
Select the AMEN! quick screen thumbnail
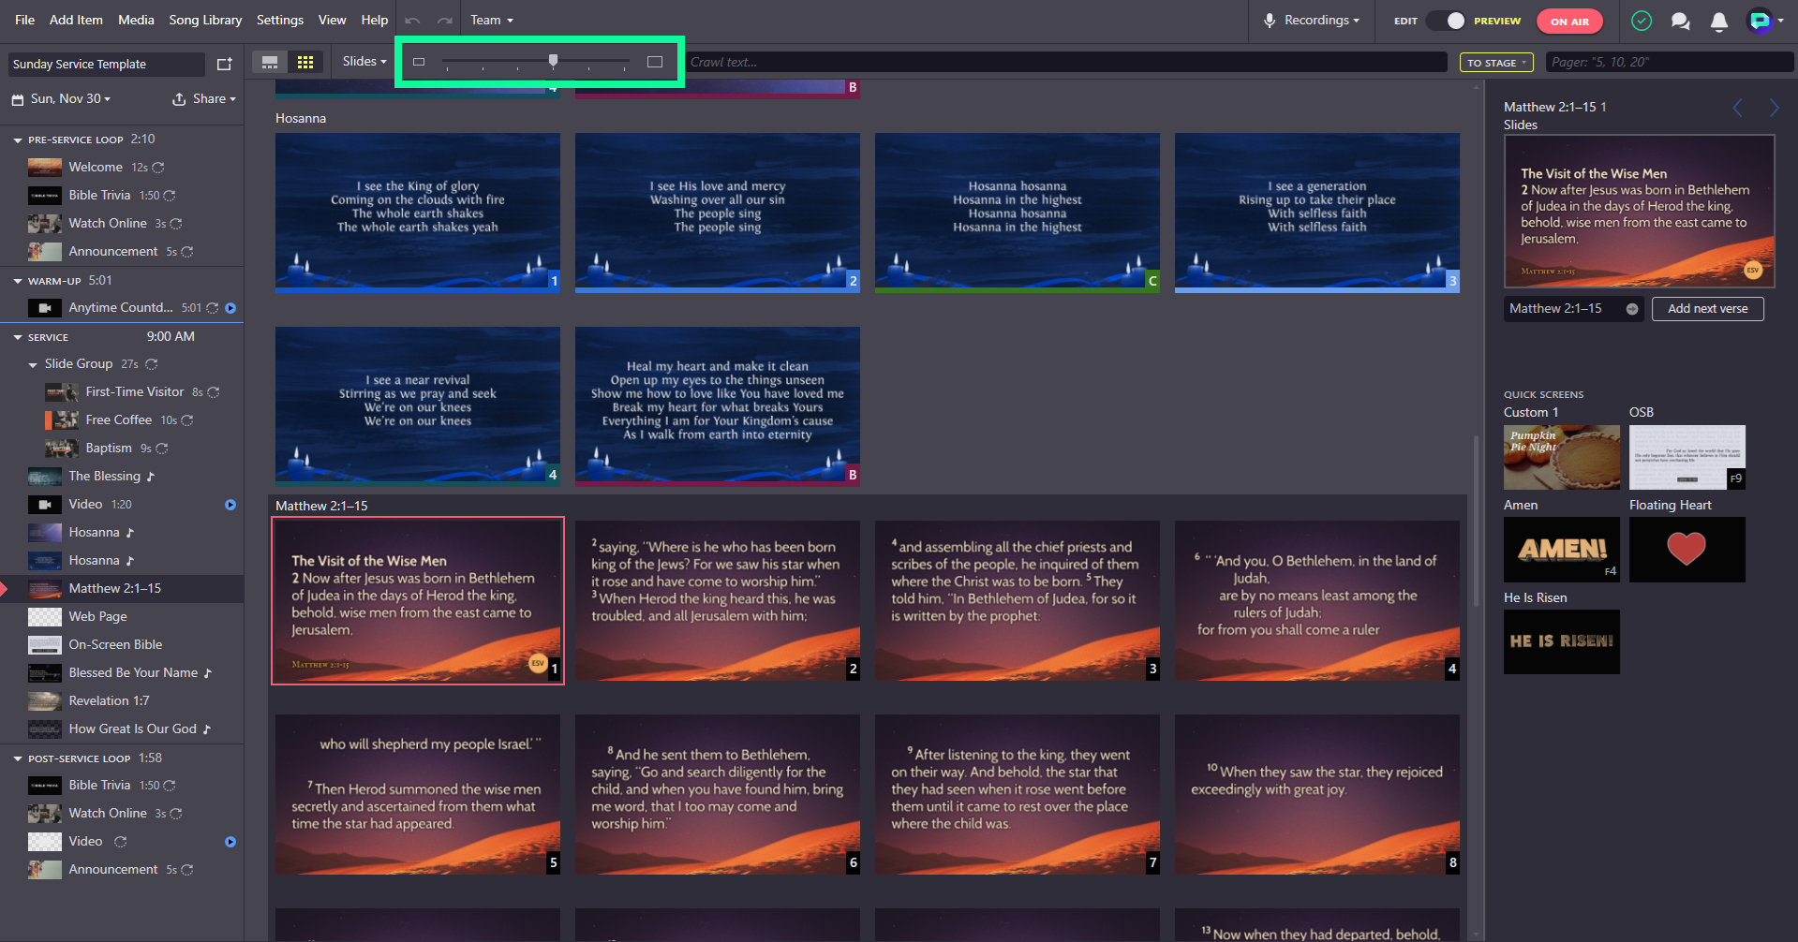[1561, 550]
